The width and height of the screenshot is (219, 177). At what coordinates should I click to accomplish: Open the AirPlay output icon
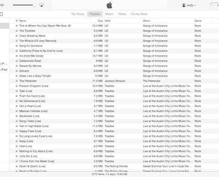pos(42,5)
